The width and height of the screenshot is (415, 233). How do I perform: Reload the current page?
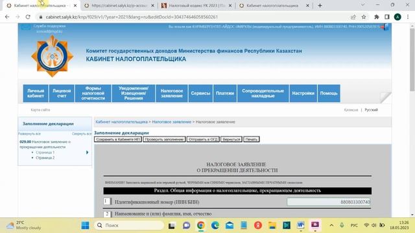pos(28,17)
